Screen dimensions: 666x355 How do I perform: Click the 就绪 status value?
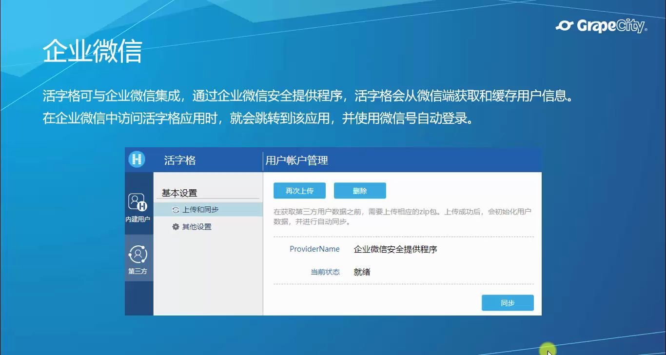tap(362, 272)
